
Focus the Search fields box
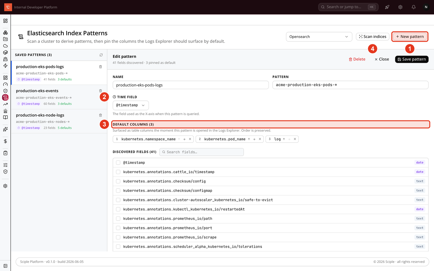click(202, 152)
